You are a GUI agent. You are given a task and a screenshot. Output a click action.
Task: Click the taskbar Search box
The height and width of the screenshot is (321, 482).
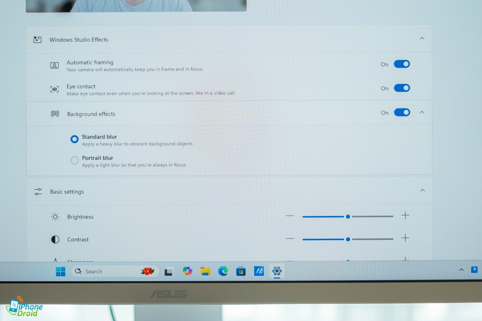pyautogui.click(x=114, y=272)
